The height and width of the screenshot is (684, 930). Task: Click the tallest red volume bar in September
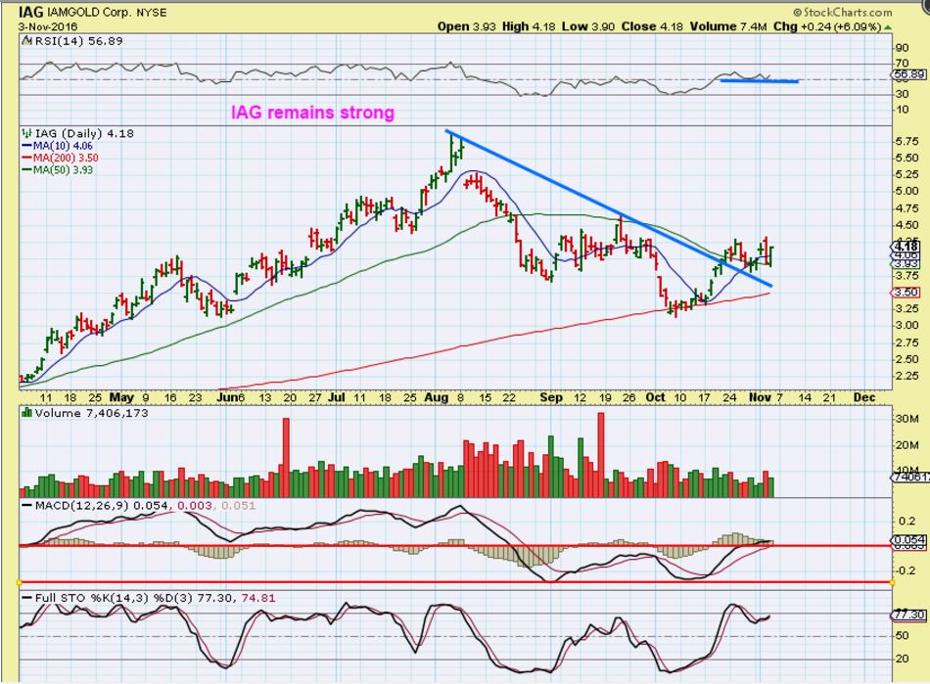pyautogui.click(x=601, y=455)
